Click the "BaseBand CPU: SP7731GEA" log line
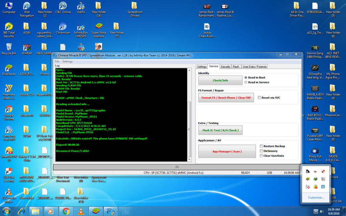346x216 pixels. tap(74, 123)
